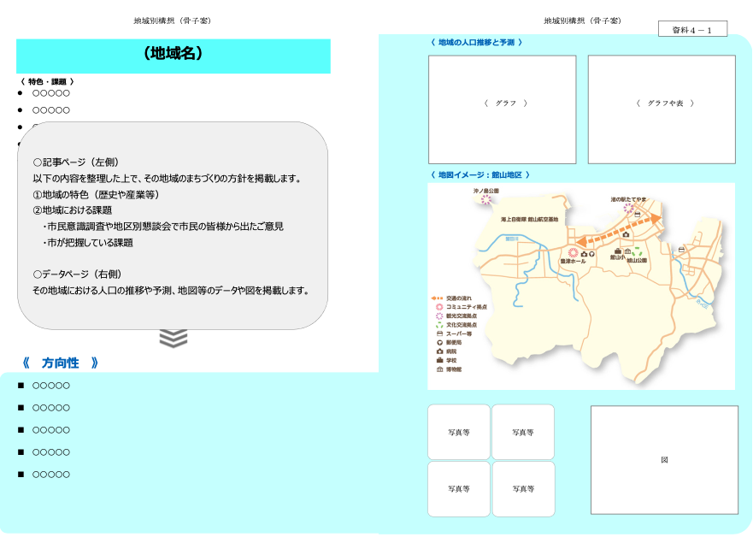The width and height of the screenshot is (753, 537).
Task: Click the 文化交流拠点 legend text
Action: point(462,325)
